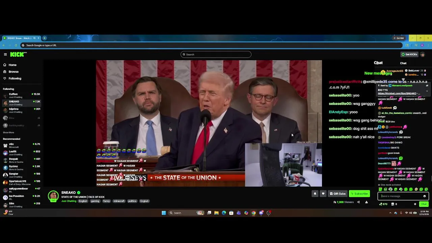Unpin the pinned message icon
The height and width of the screenshot is (243, 432).
(427, 86)
